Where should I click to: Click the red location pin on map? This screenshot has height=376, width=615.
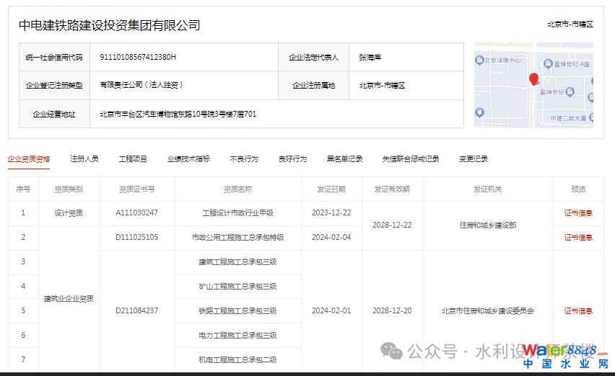point(533,79)
